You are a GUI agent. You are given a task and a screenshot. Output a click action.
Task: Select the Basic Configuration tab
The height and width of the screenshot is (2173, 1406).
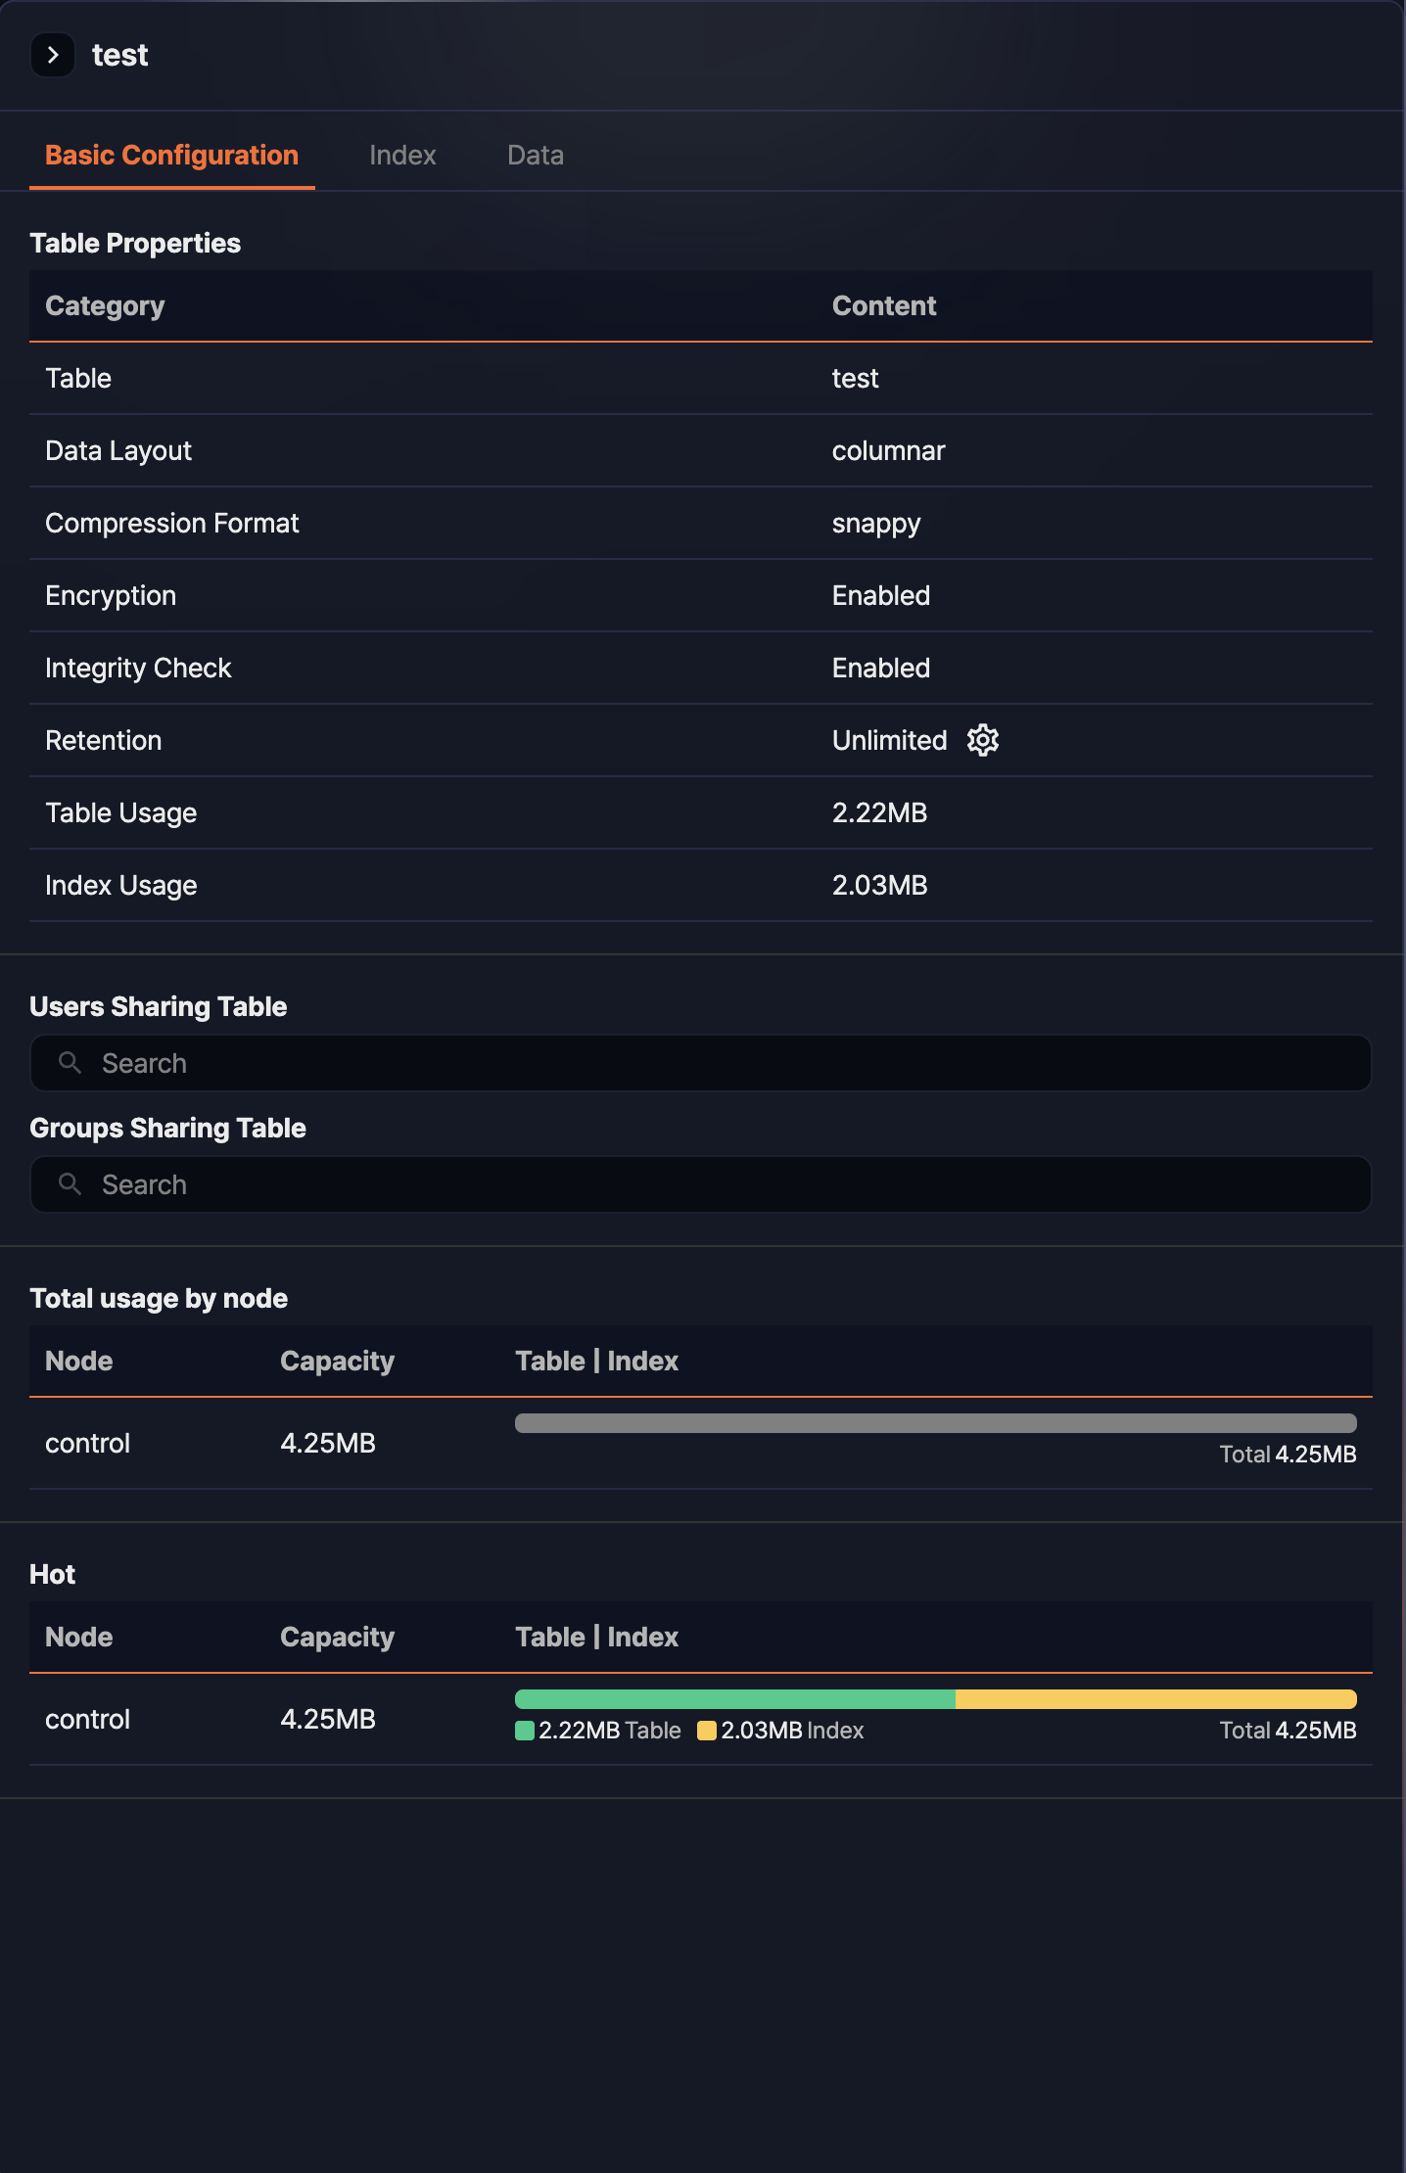pyautogui.click(x=171, y=156)
